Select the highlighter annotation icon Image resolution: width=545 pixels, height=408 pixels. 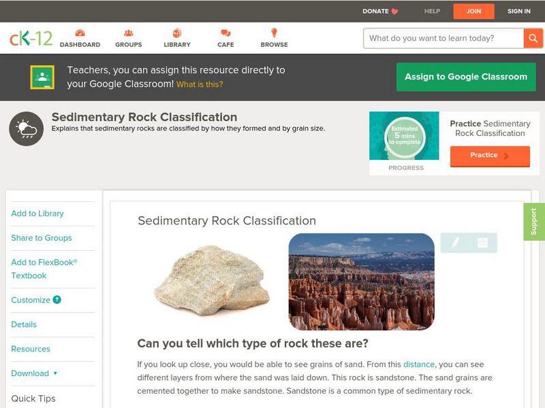pyautogui.click(x=455, y=242)
